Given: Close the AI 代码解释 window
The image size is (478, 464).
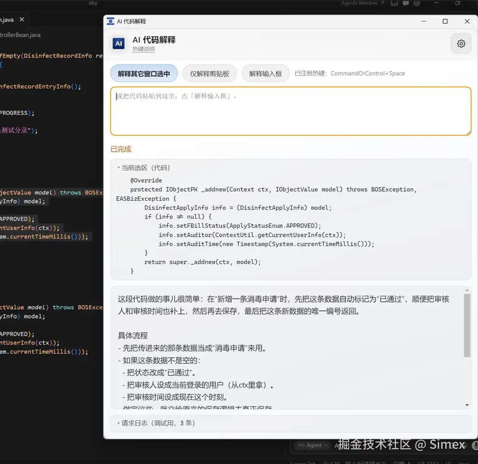Looking at the screenshot, I should pos(467,21).
